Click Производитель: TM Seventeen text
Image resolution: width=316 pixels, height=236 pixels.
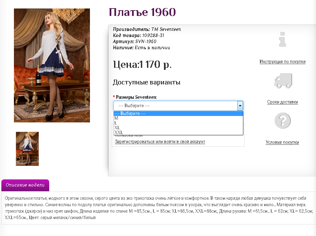(x=147, y=29)
